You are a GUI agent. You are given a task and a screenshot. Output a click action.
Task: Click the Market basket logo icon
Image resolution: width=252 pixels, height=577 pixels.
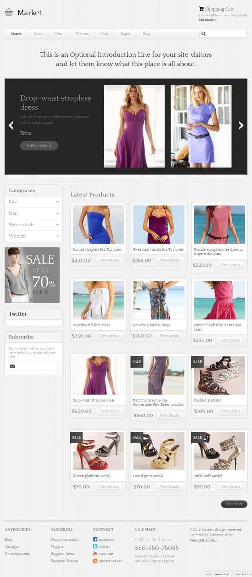9,12
